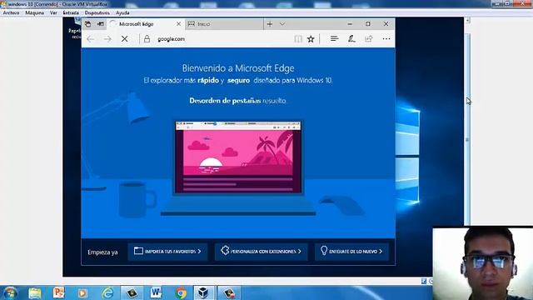Open the Entrada menu in VirtualBox

71,12
